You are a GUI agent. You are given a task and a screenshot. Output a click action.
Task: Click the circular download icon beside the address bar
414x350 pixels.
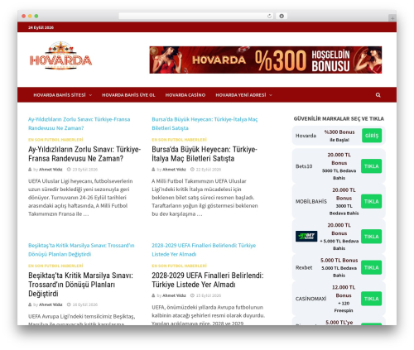click(282, 16)
